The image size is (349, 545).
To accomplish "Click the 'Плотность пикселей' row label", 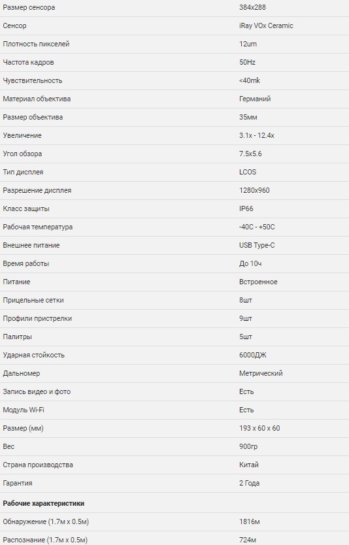I will (x=36, y=44).
